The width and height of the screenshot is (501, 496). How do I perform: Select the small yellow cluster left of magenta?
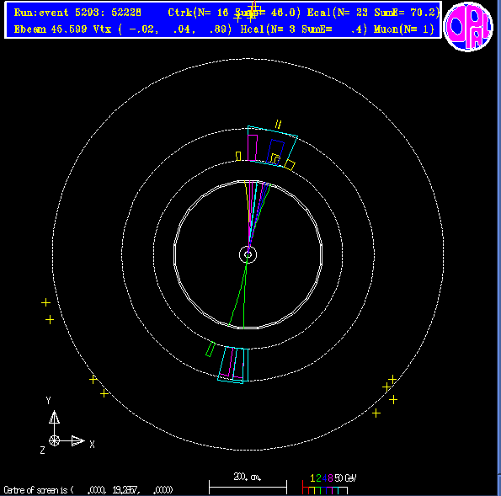(x=238, y=157)
